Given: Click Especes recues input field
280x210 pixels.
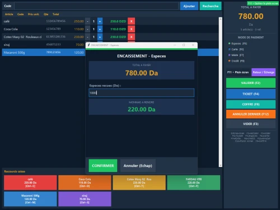Looking at the screenshot, I should [142, 93].
